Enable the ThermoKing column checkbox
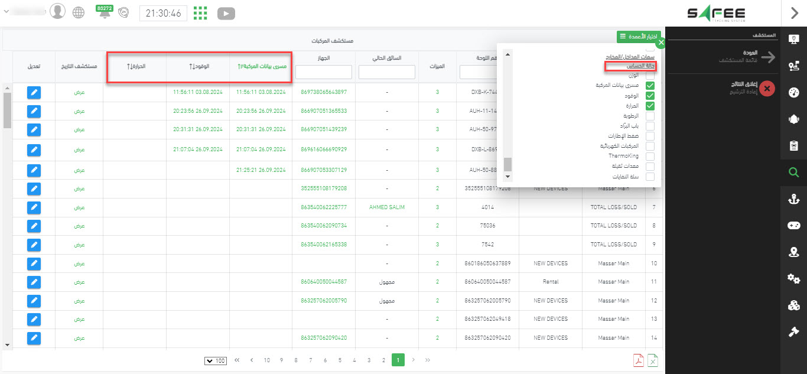807x374 pixels. [650, 156]
